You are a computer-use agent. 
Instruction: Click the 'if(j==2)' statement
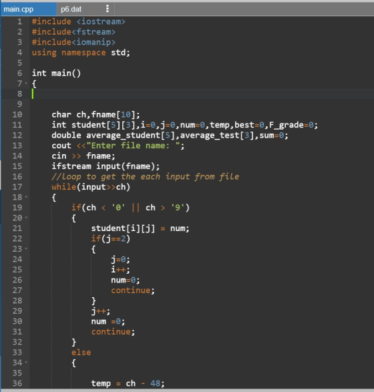coord(110,239)
